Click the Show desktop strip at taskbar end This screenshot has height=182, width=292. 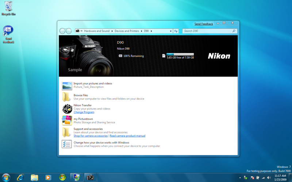290,178
